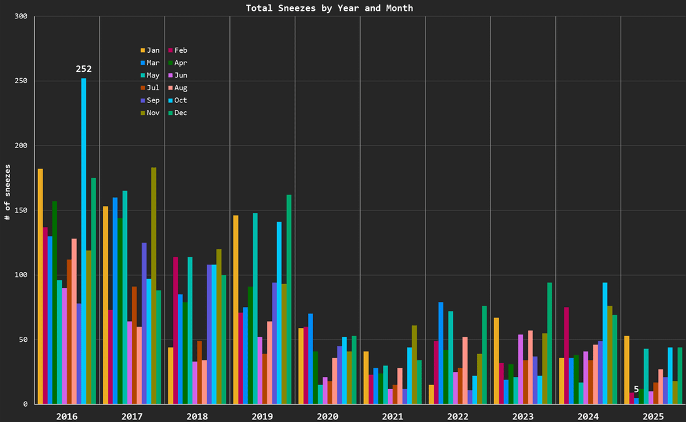Click the 2020 x-axis year label

pos(327,416)
